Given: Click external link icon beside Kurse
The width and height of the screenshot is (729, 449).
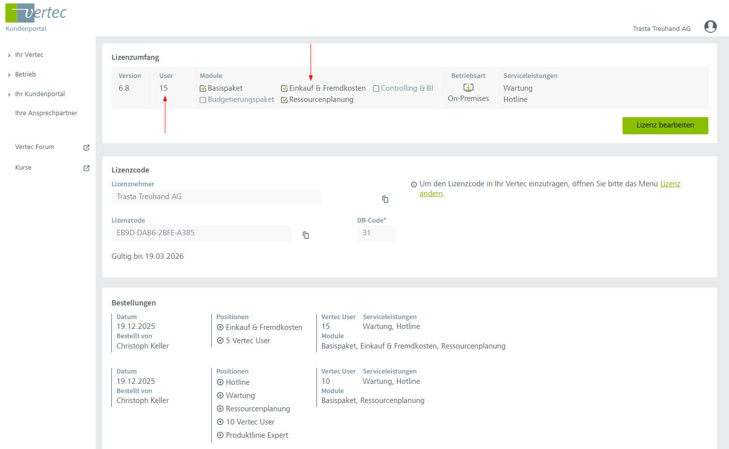Looking at the screenshot, I should click(x=86, y=168).
